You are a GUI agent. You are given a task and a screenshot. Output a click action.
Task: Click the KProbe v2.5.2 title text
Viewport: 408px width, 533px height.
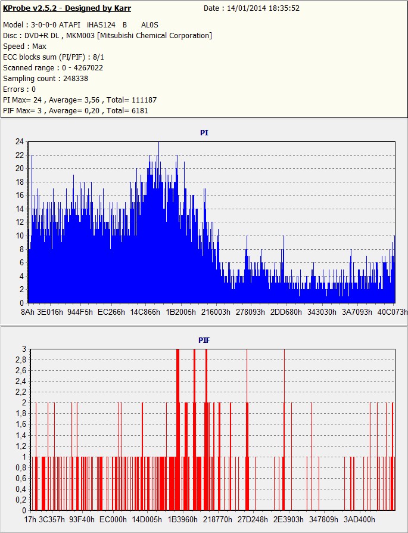tap(67, 8)
